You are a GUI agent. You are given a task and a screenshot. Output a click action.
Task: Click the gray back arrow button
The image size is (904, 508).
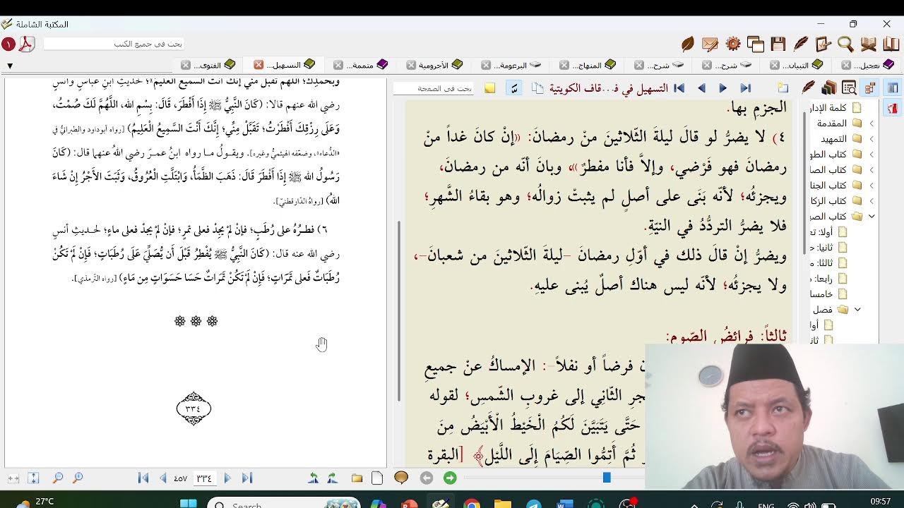426,478
